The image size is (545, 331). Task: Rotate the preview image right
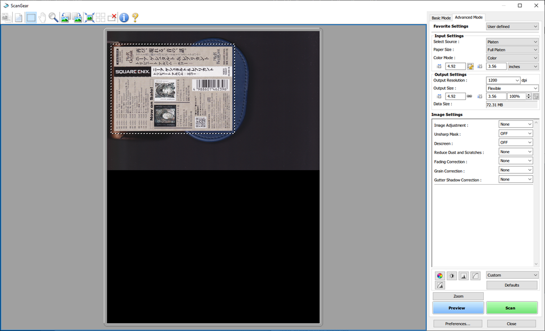(x=77, y=18)
